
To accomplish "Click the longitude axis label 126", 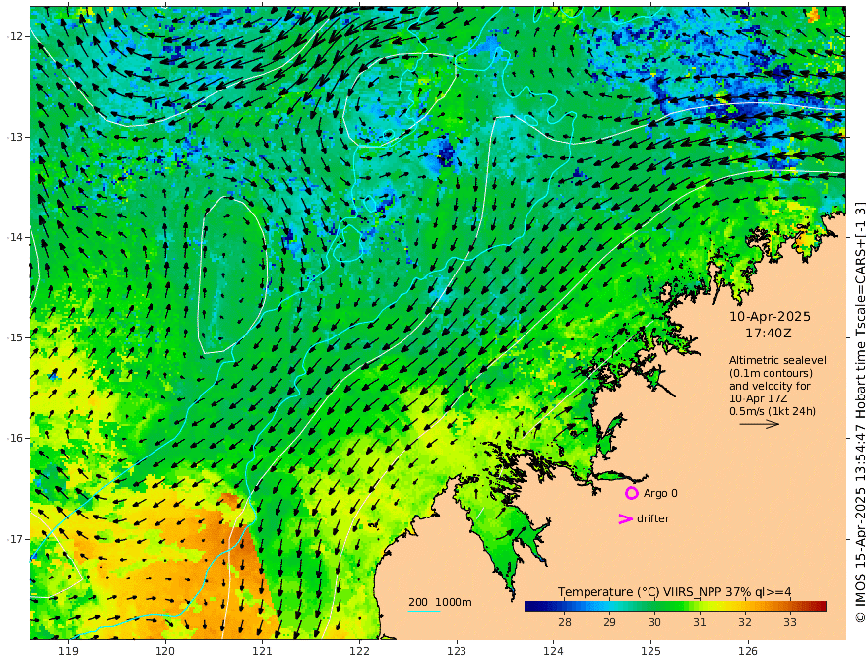I will pyautogui.click(x=748, y=651).
